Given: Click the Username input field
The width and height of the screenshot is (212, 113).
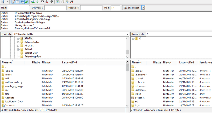Looking at the screenshot, I should (x=55, y=8).
